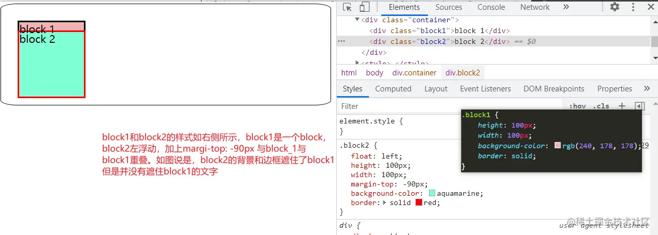This screenshot has height=235, width=658.
Task: Open the Layout tab
Action: pyautogui.click(x=436, y=89)
